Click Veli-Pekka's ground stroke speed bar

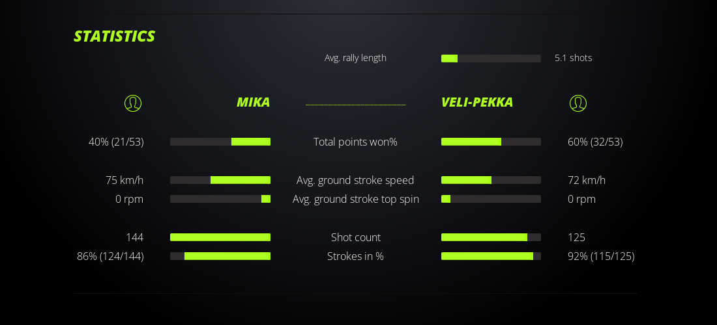pyautogui.click(x=491, y=180)
